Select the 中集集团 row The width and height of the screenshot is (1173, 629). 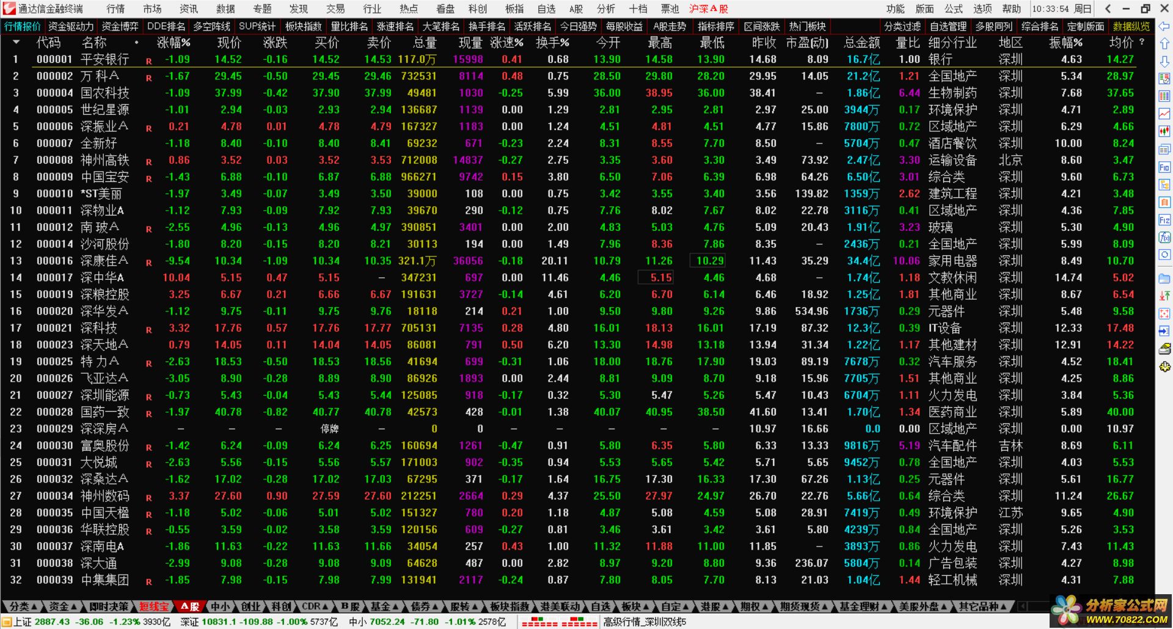[577, 580]
